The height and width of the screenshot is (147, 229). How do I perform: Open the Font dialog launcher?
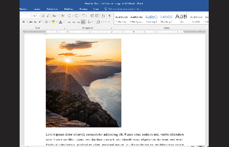65,28
